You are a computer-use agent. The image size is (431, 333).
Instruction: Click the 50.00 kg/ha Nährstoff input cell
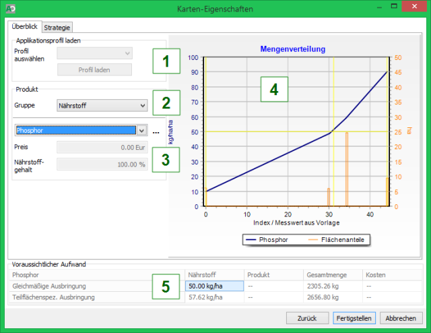click(213, 286)
